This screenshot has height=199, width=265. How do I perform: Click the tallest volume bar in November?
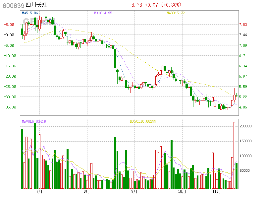pos(234,155)
